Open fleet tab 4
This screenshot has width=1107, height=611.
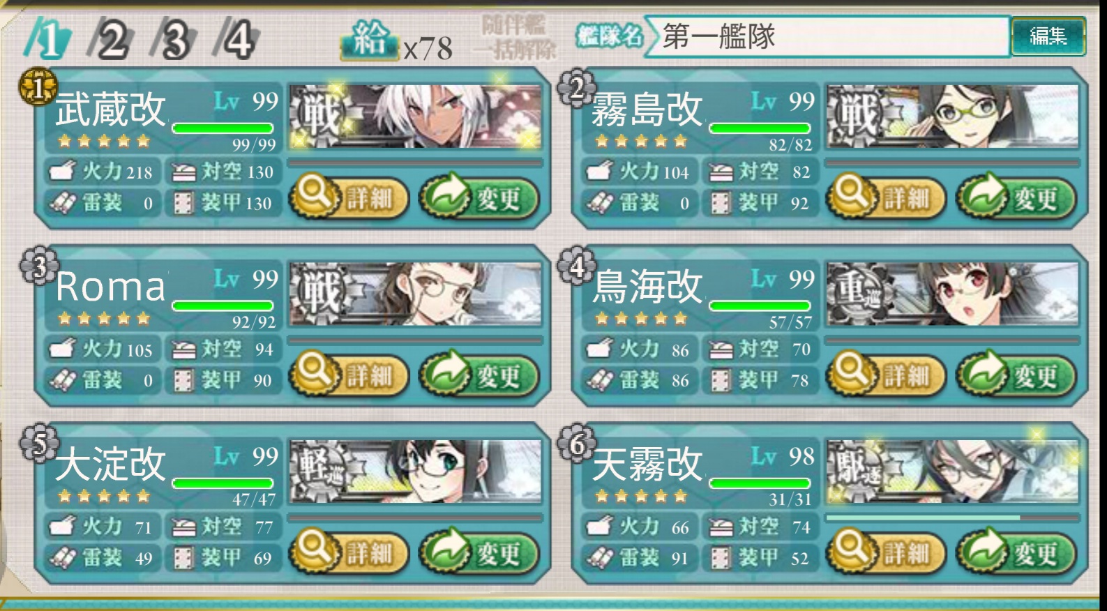point(236,40)
